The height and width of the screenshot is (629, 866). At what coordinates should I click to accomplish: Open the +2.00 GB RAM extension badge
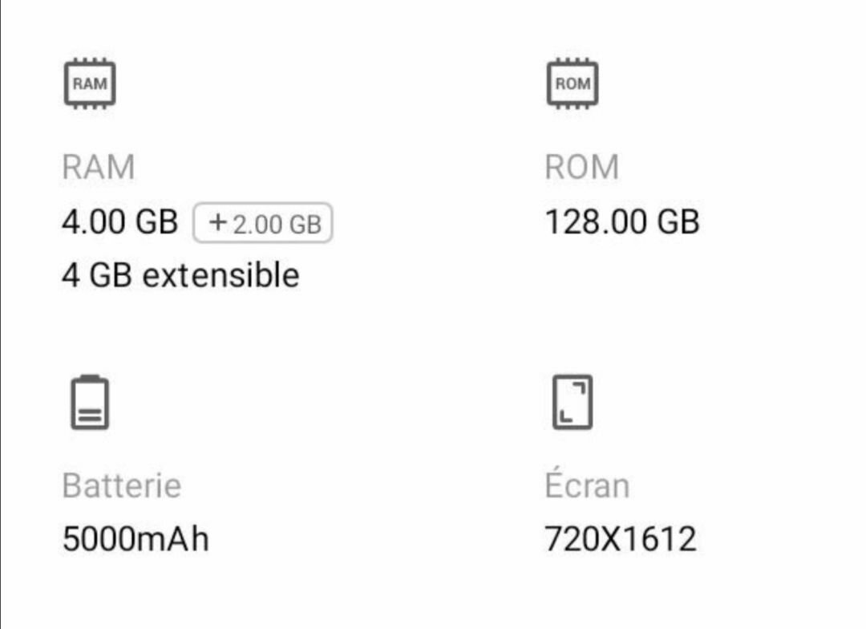(x=263, y=223)
